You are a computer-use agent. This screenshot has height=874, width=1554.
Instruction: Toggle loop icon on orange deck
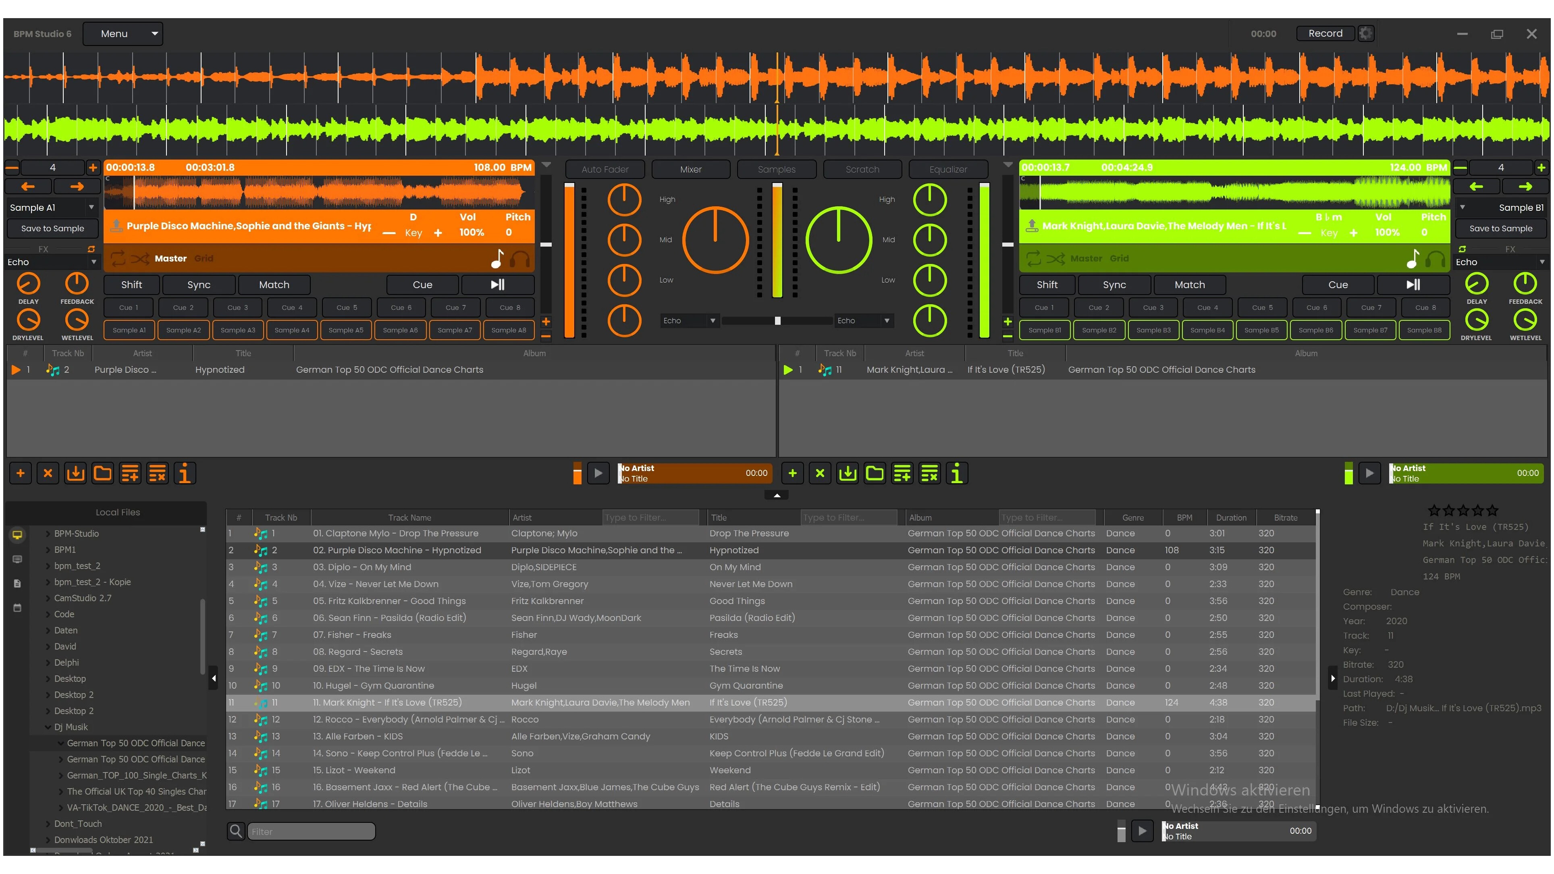(x=118, y=258)
